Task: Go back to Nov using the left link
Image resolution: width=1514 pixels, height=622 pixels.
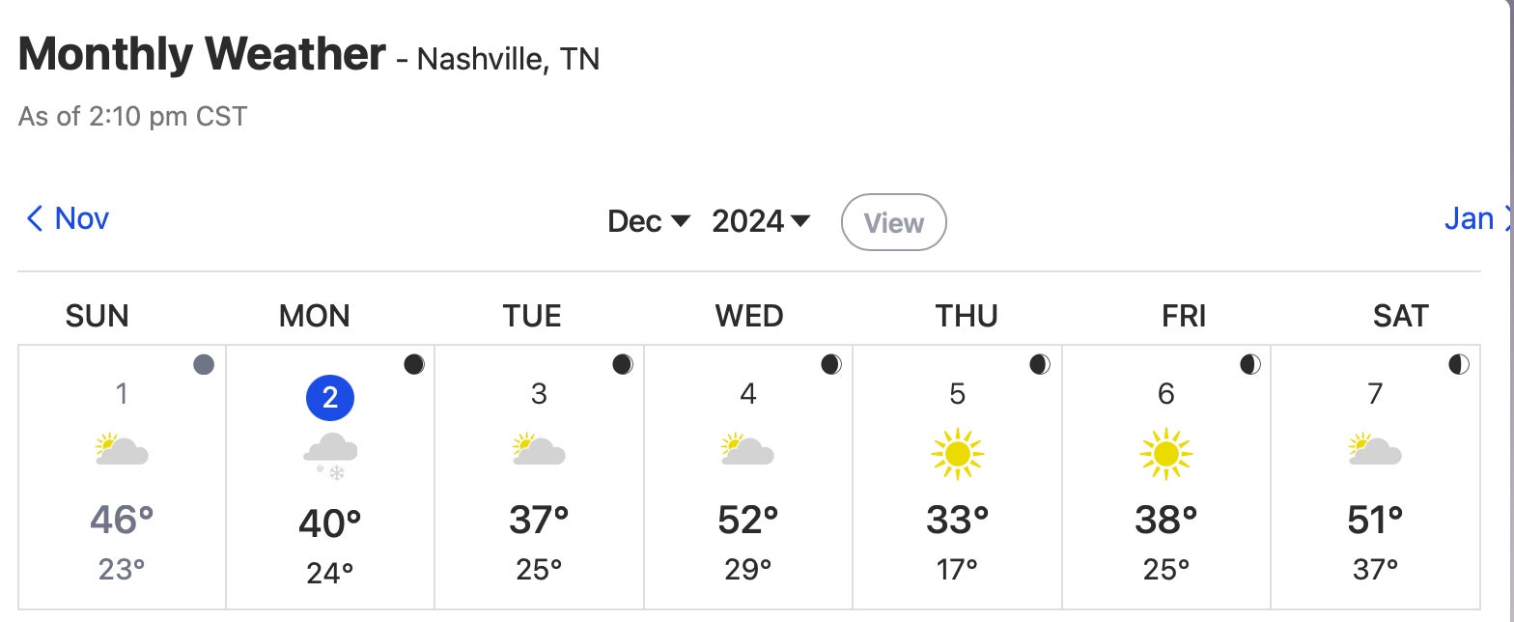Action: [68, 218]
